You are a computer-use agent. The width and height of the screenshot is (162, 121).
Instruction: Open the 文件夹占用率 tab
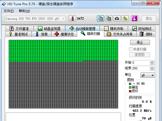(x=120, y=34)
